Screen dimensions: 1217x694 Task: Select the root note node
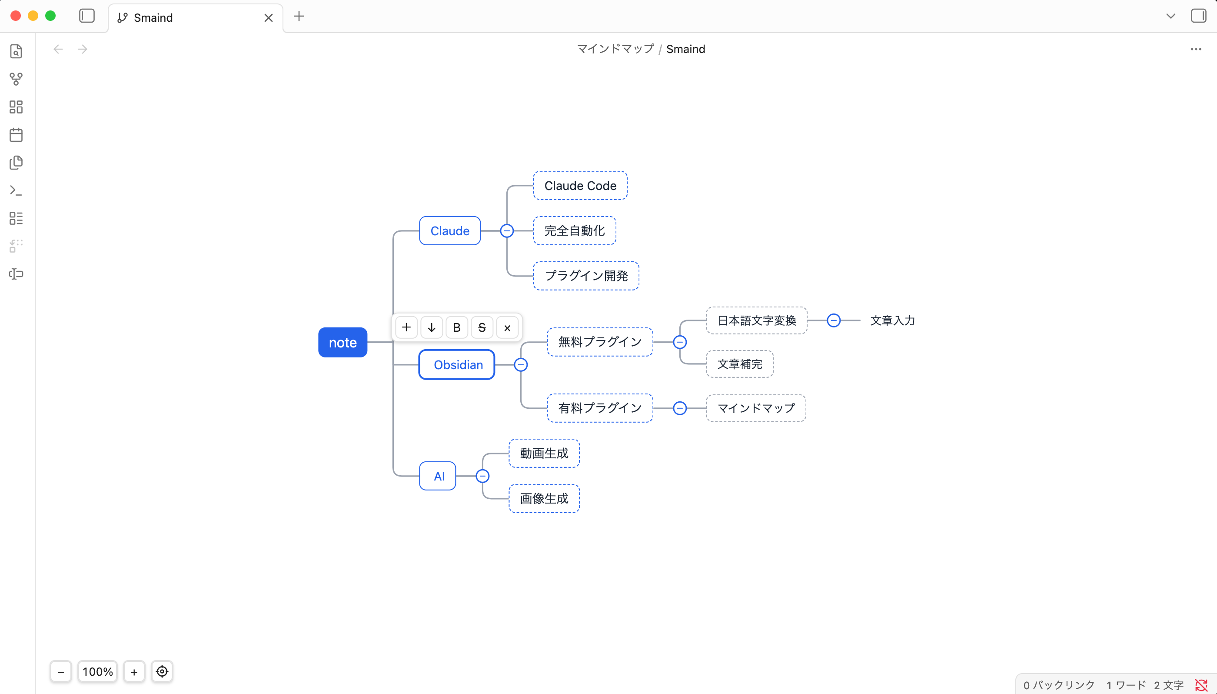click(x=342, y=342)
